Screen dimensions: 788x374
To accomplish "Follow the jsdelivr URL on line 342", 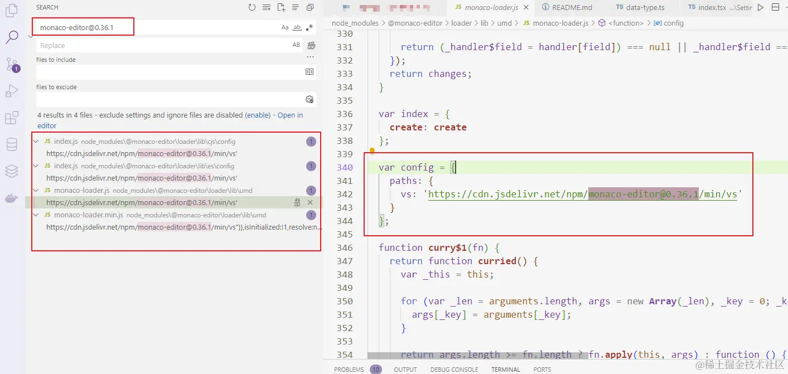I will (x=582, y=194).
